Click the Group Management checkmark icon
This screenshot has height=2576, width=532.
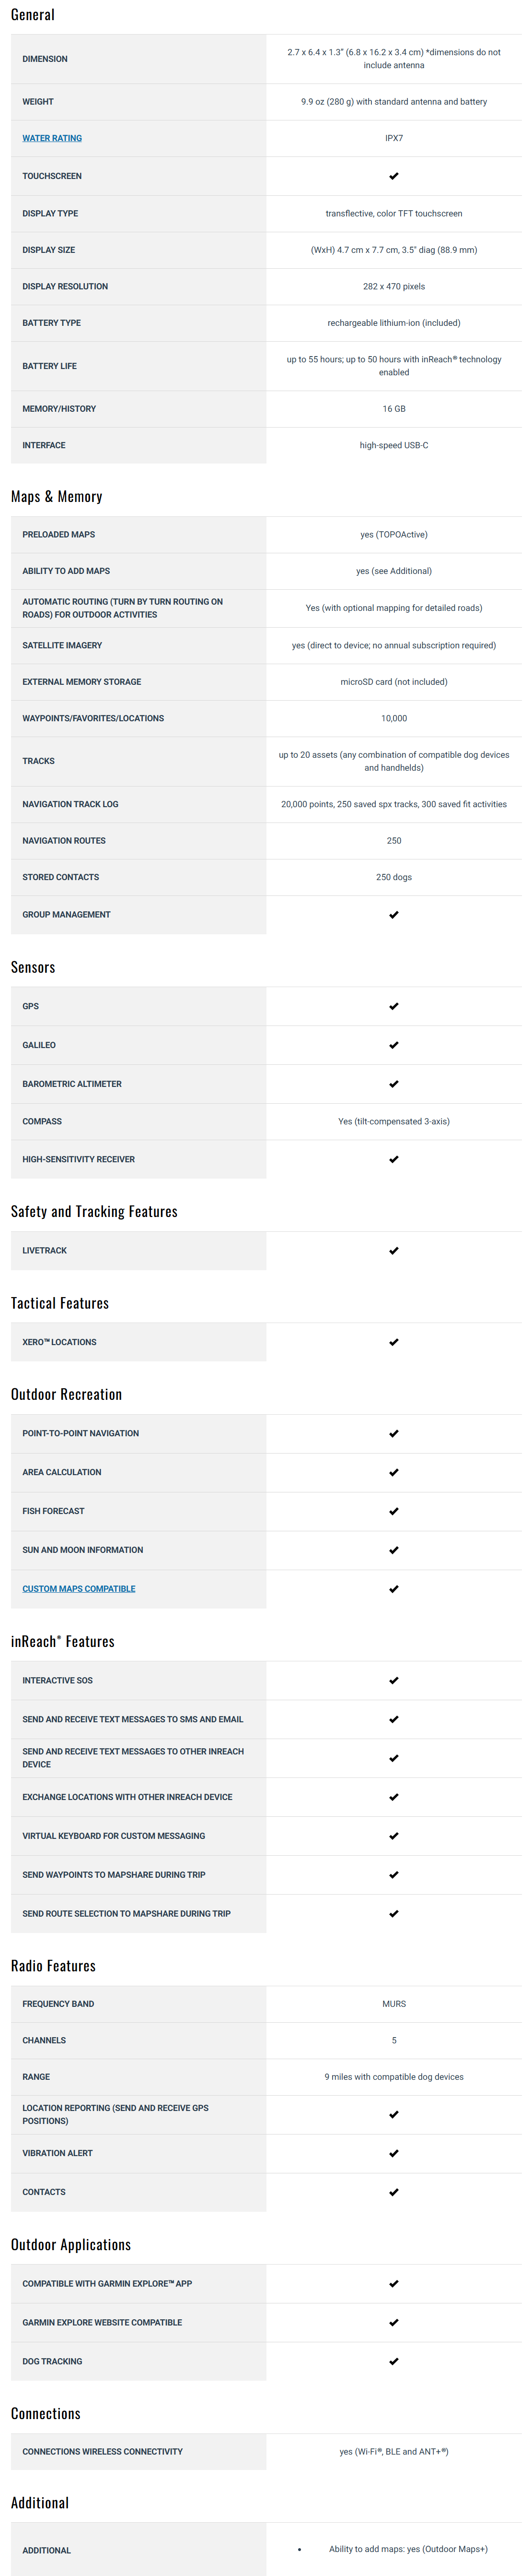click(393, 915)
